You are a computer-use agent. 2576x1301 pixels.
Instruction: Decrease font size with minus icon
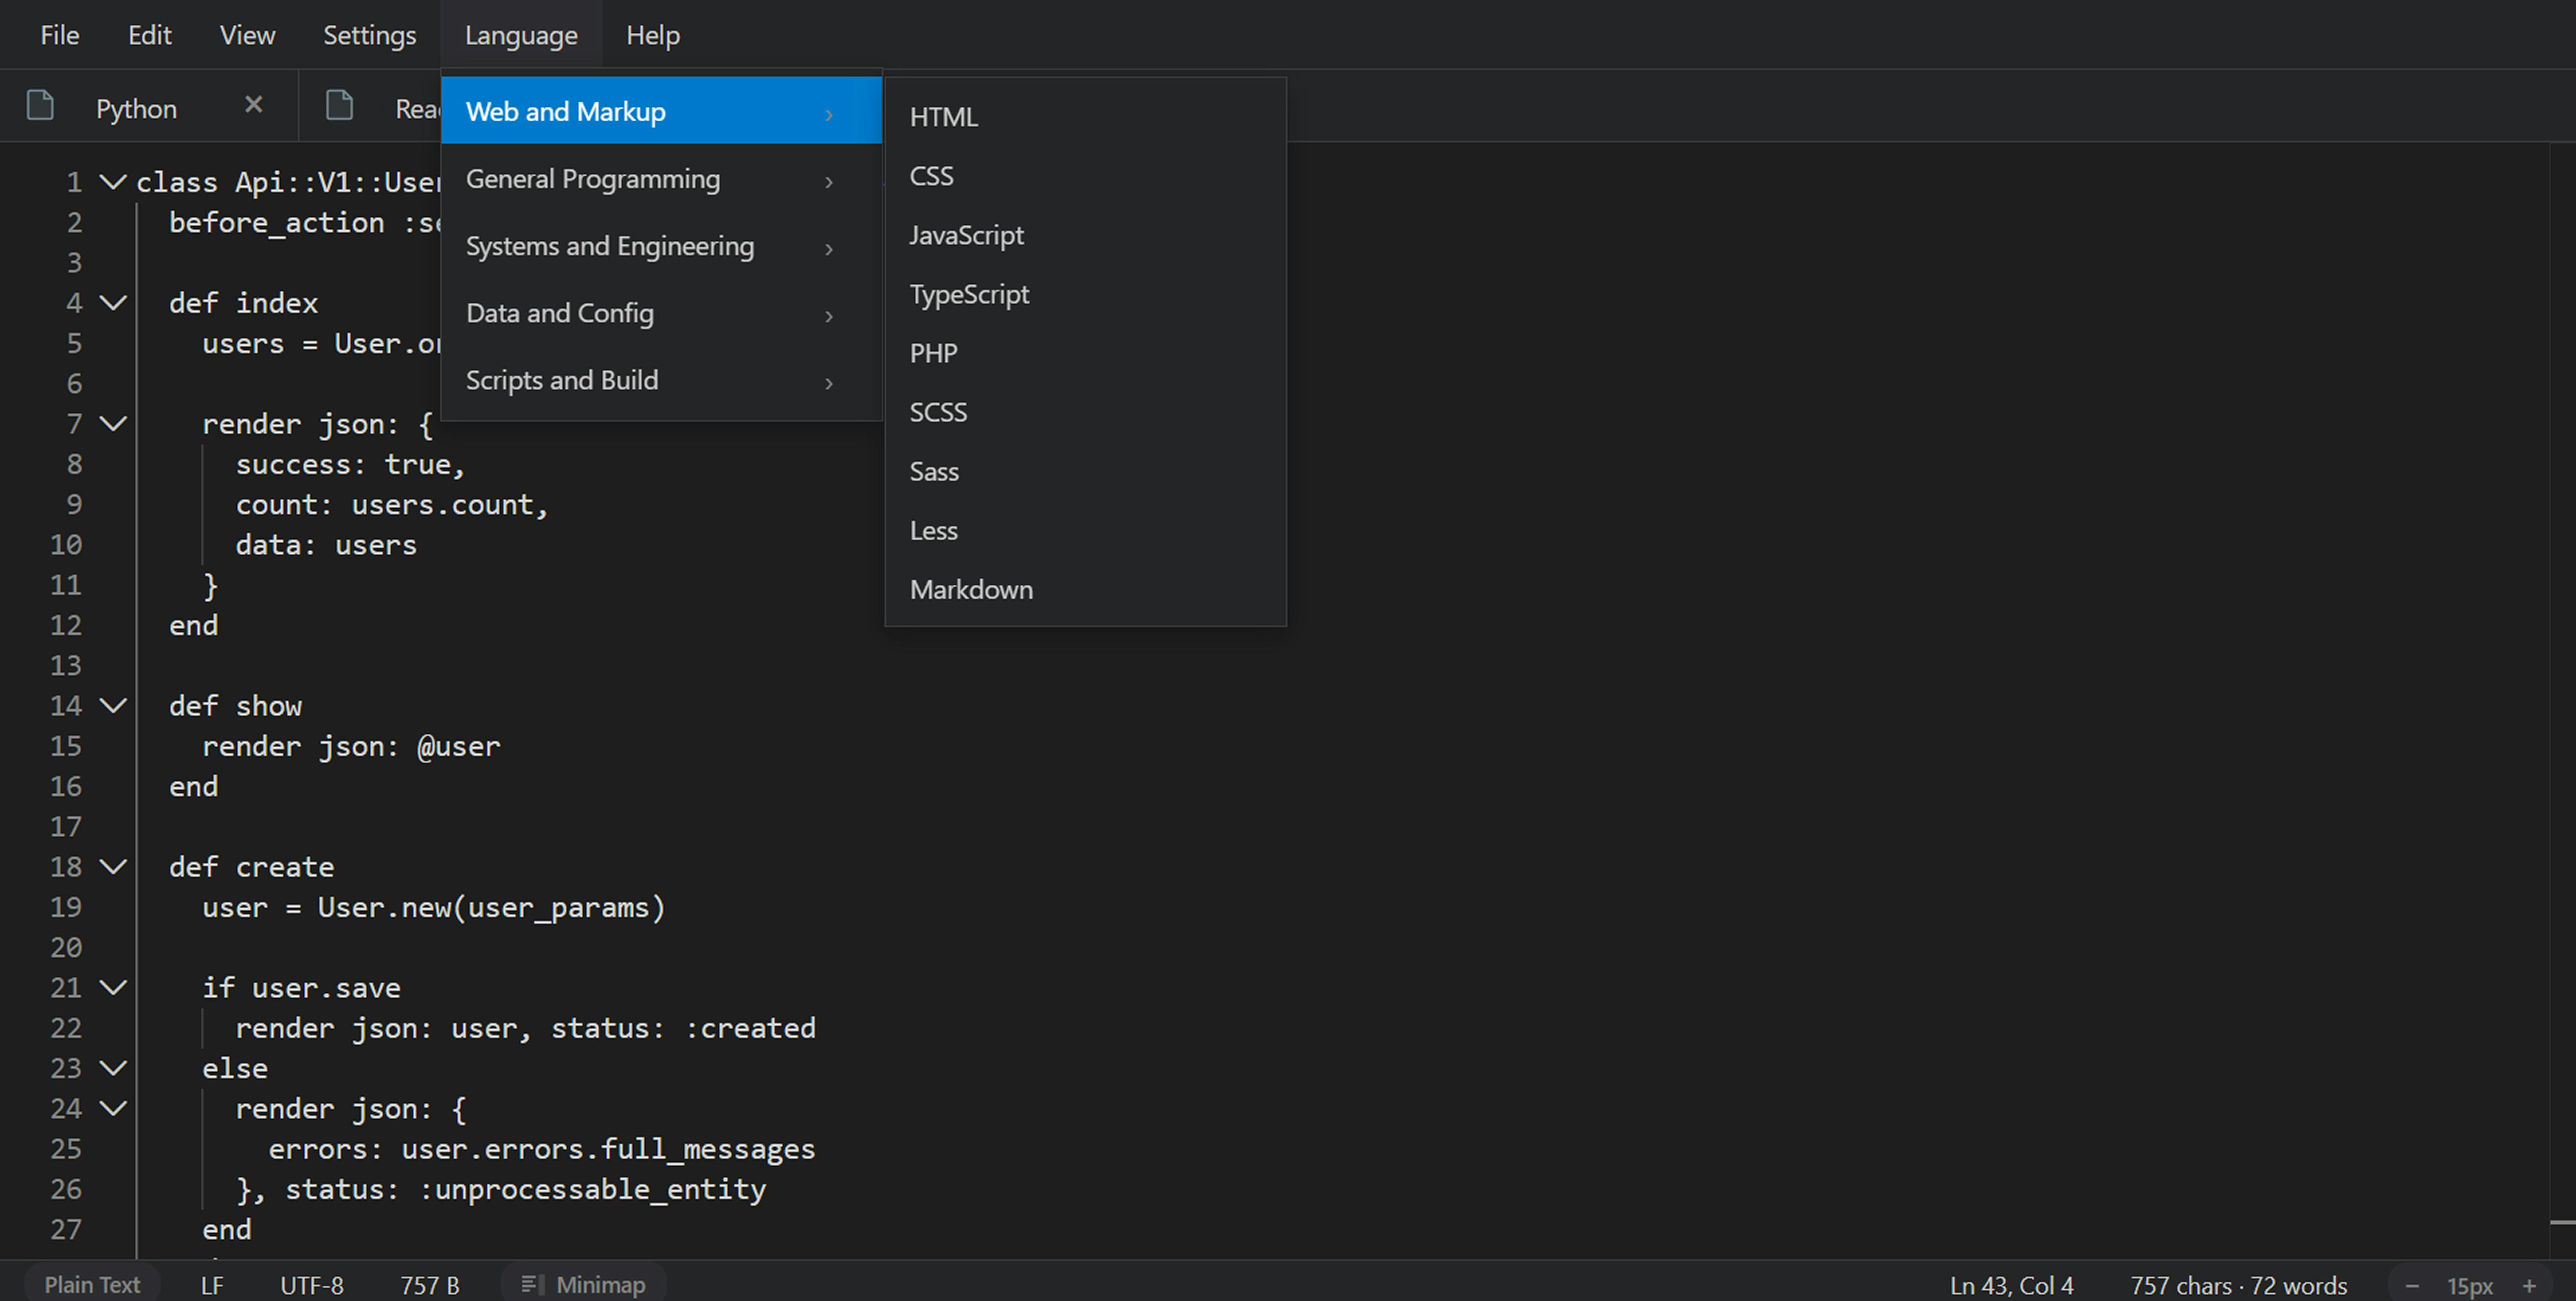2412,1286
